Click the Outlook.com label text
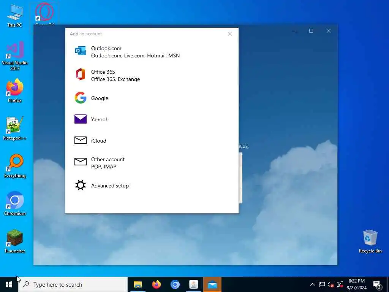 (x=106, y=48)
